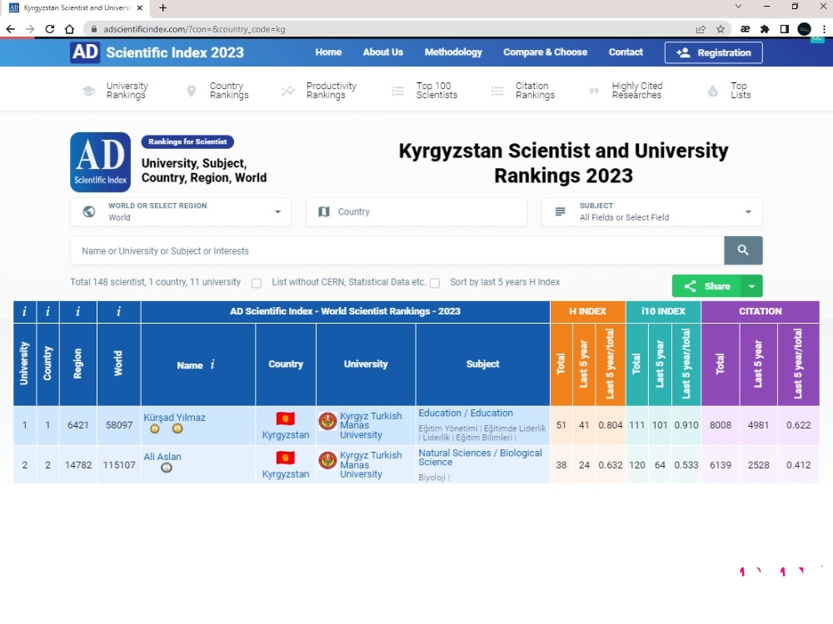
Task: Open Citation Rankings section
Action: click(523, 90)
